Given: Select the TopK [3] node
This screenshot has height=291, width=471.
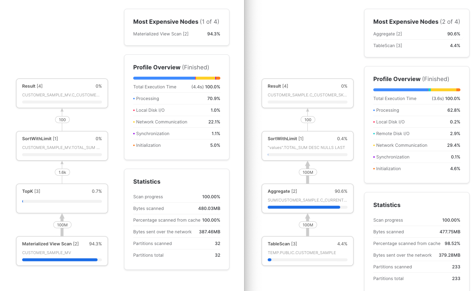Looking at the screenshot, I should click(x=62, y=198).
